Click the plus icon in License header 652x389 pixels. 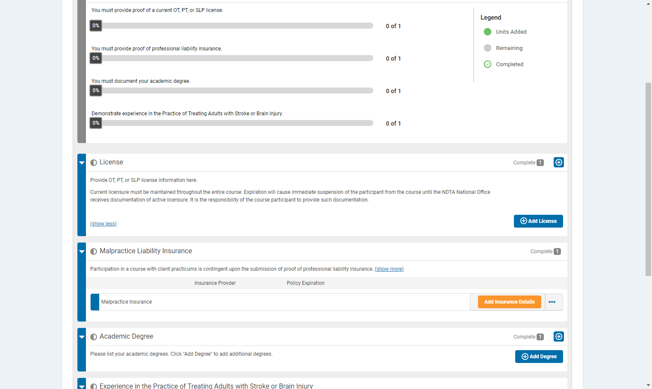click(x=558, y=162)
